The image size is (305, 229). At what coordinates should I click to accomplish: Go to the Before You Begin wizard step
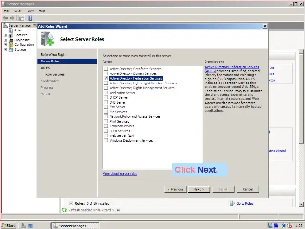[53, 55]
